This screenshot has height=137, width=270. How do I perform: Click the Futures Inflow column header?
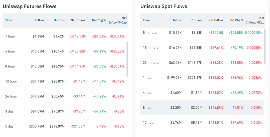pyautogui.click(x=39, y=20)
